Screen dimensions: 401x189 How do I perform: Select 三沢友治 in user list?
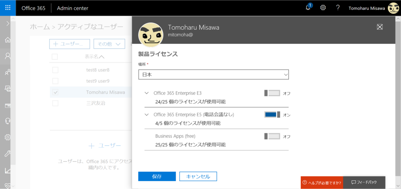[96, 103]
